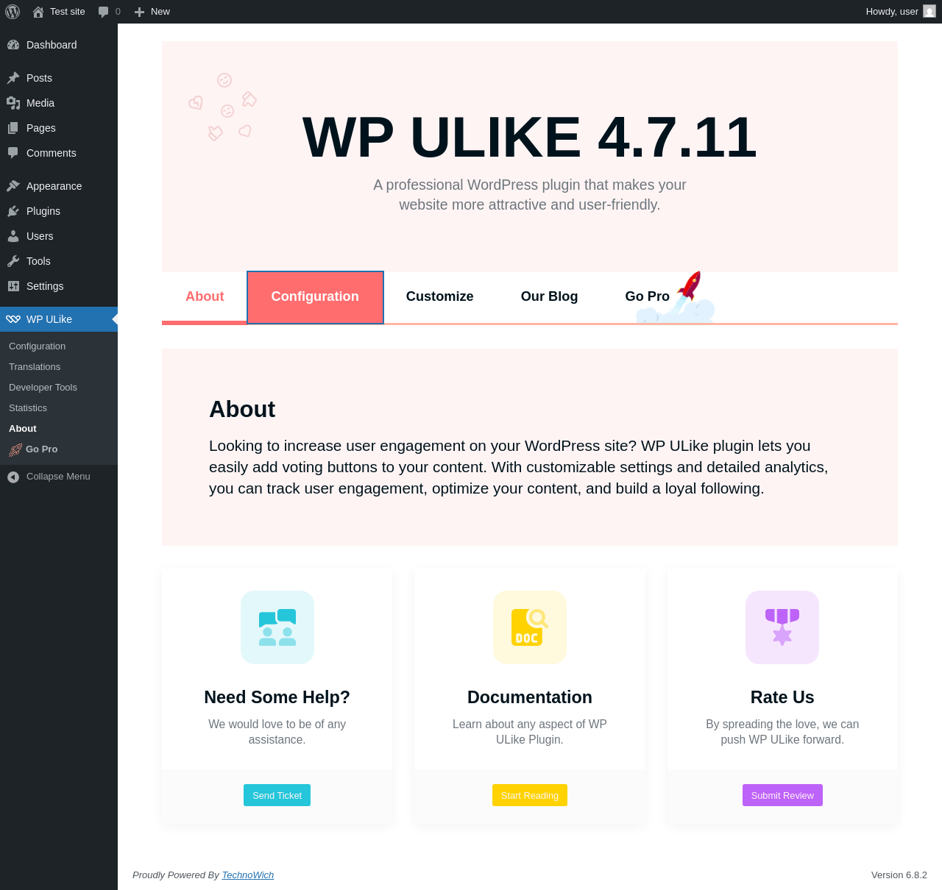The image size is (942, 890).
Task: Click the Rate Us heading
Action: pos(782,697)
